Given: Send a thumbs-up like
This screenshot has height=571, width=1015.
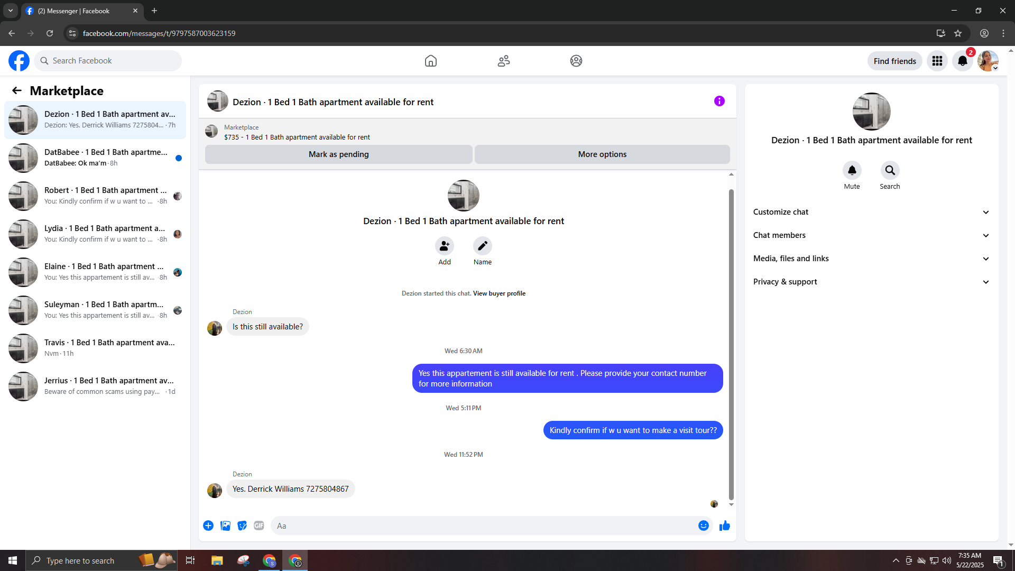Looking at the screenshot, I should (x=725, y=526).
